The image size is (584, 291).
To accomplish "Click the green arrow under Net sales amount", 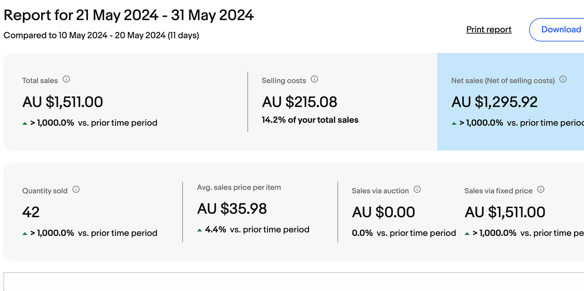I will point(454,123).
